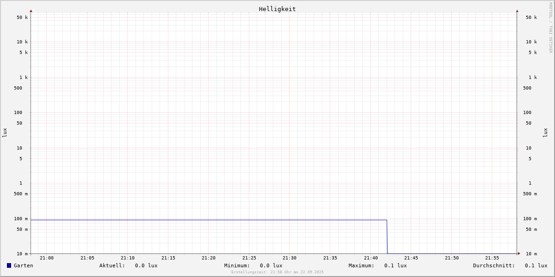
Task: Click the "5" label on right axis
Action: click(x=530, y=159)
